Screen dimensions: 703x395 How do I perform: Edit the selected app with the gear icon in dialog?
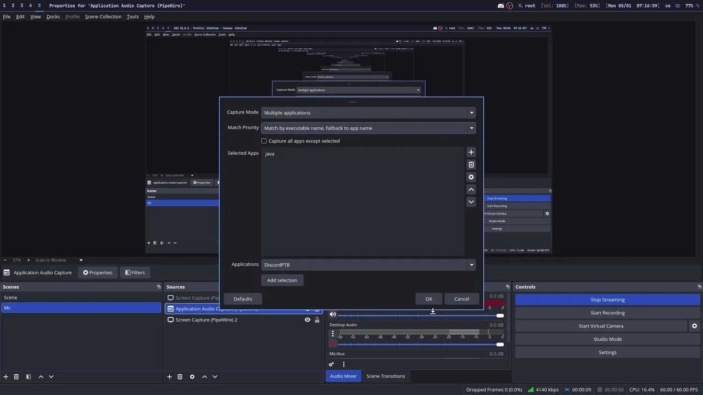[471, 177]
